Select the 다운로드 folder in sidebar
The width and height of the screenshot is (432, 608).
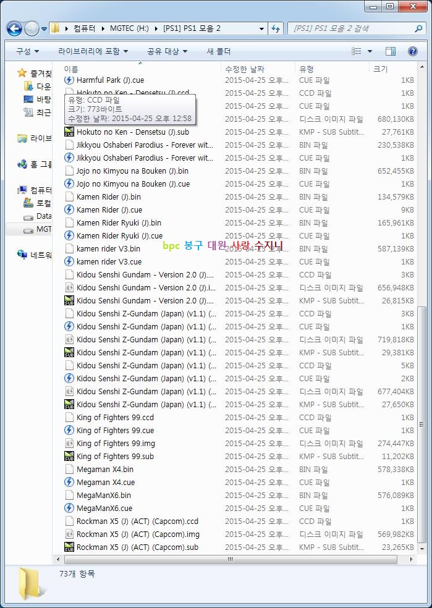pos(37,86)
